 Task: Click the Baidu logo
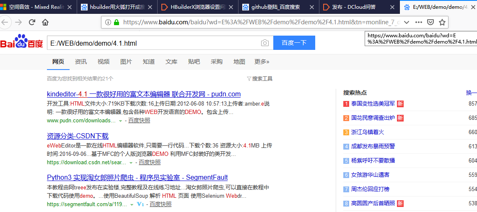[22, 41]
